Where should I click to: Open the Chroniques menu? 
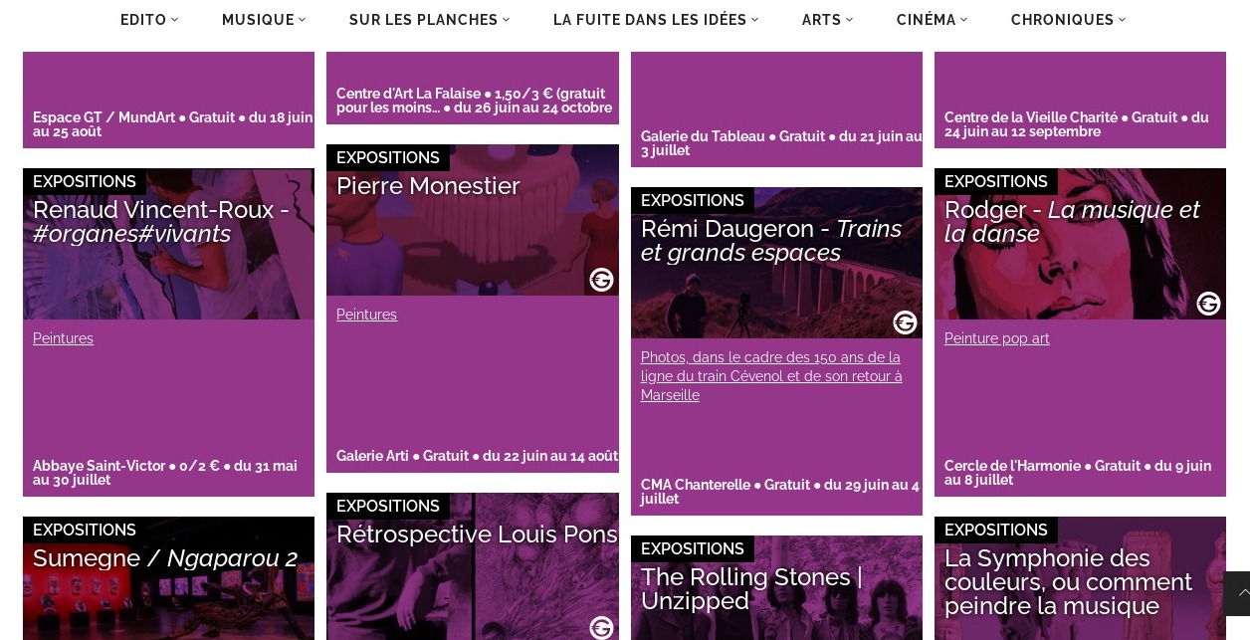[1068, 20]
